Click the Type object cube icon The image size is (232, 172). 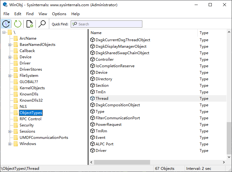click(92, 112)
